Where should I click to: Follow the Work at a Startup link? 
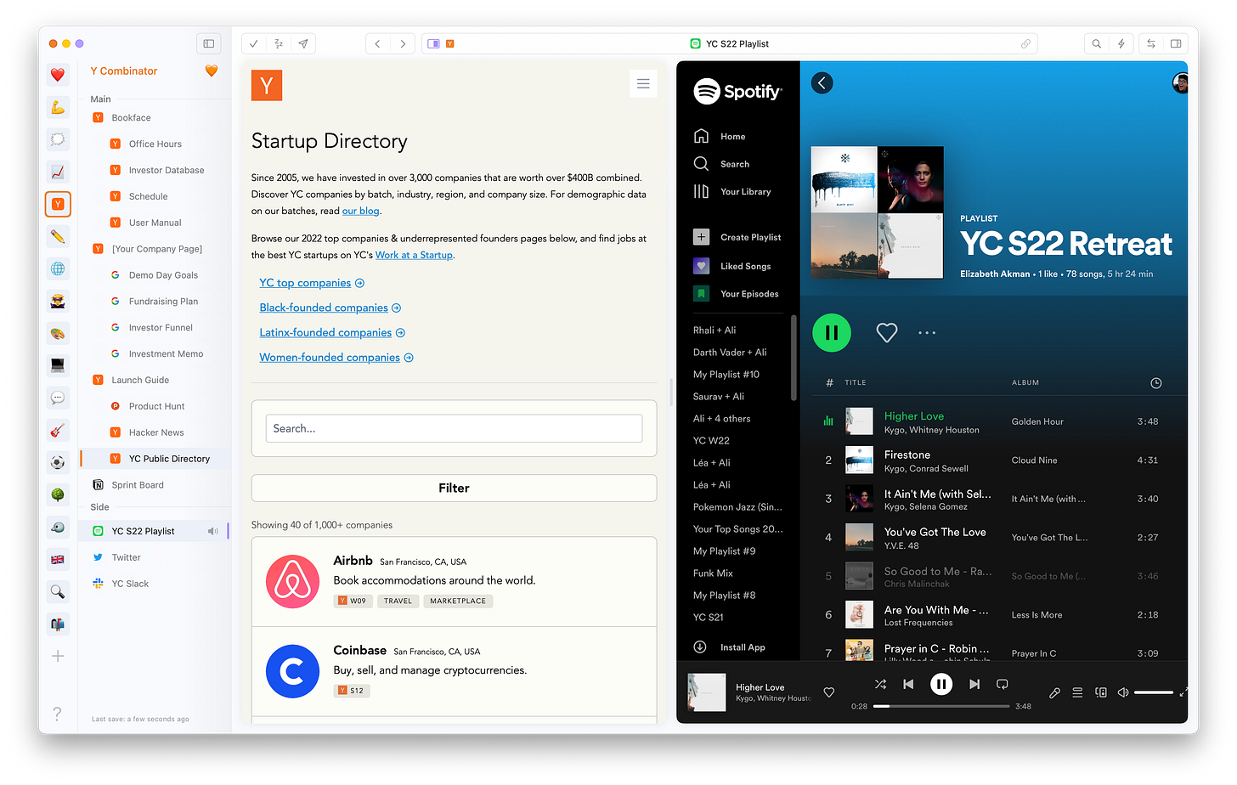414,255
